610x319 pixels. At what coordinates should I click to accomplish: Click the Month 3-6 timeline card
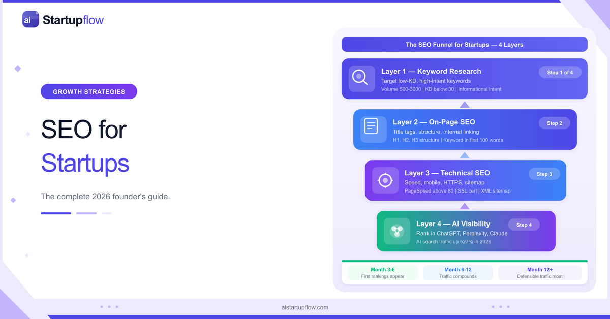coord(383,273)
